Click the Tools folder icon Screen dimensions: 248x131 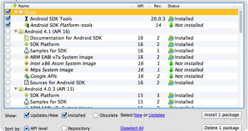coord(21,12)
